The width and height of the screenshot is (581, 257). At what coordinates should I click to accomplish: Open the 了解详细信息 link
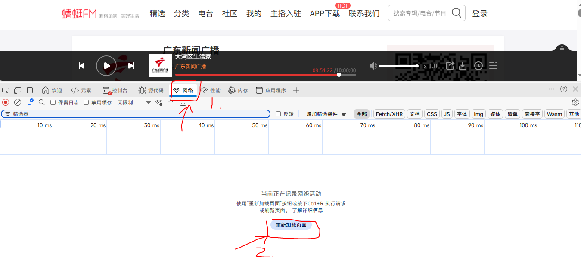pos(307,211)
